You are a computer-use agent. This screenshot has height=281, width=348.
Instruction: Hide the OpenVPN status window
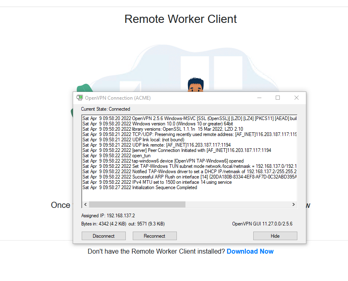pos(275,236)
